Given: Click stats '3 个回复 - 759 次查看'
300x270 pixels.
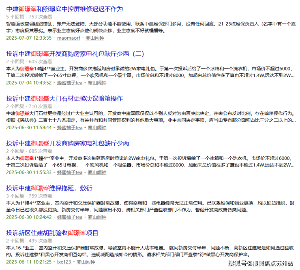Looking at the screenshot, I should (29, 196).
